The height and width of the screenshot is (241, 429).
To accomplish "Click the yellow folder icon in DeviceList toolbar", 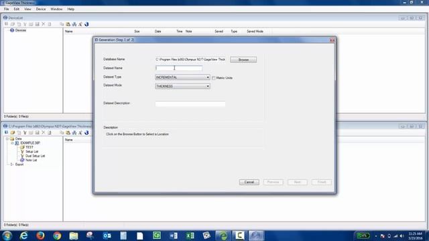I will [x=68, y=24].
